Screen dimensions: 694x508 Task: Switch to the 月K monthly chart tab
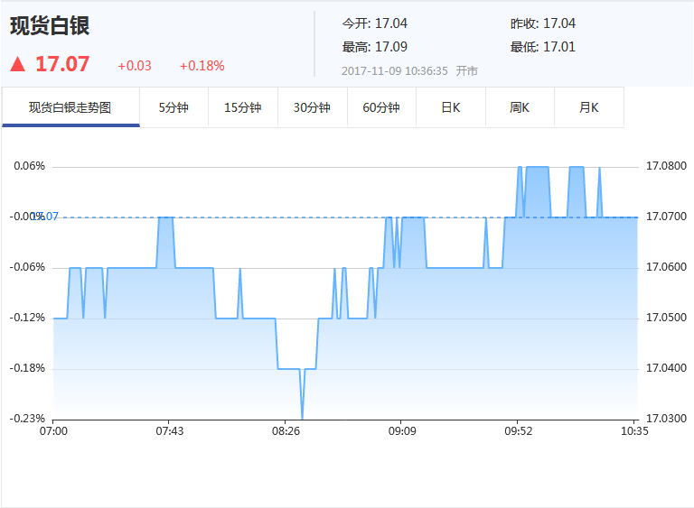(588, 107)
